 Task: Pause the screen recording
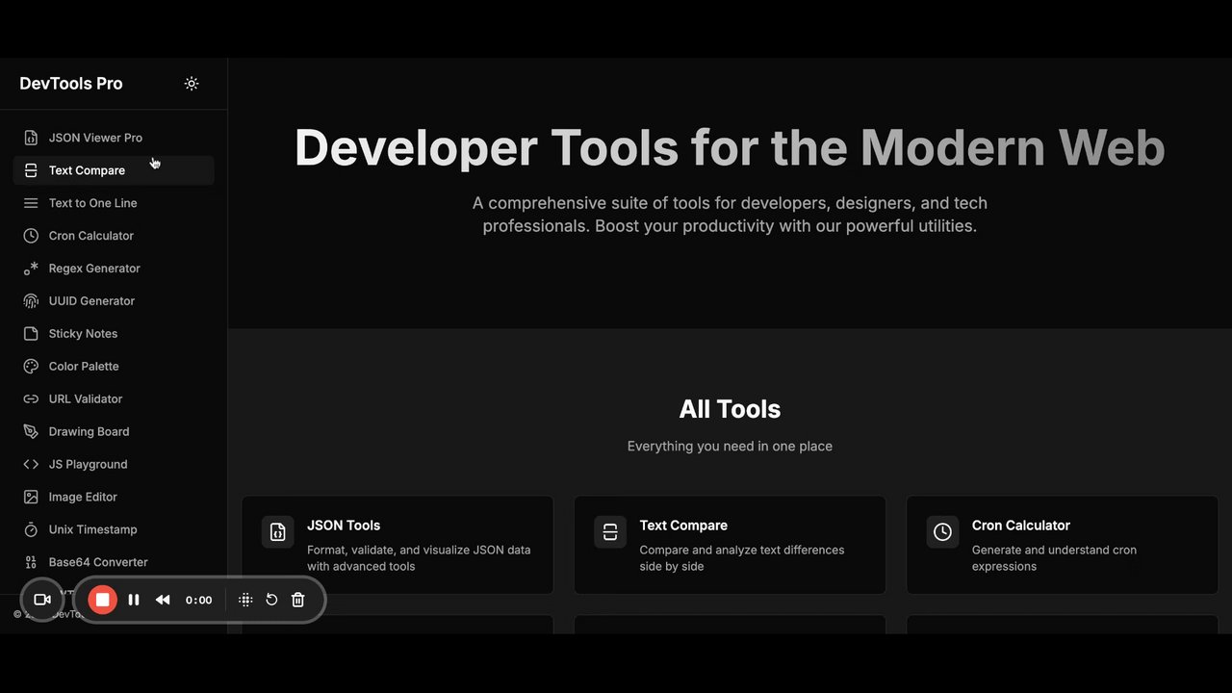(x=134, y=600)
